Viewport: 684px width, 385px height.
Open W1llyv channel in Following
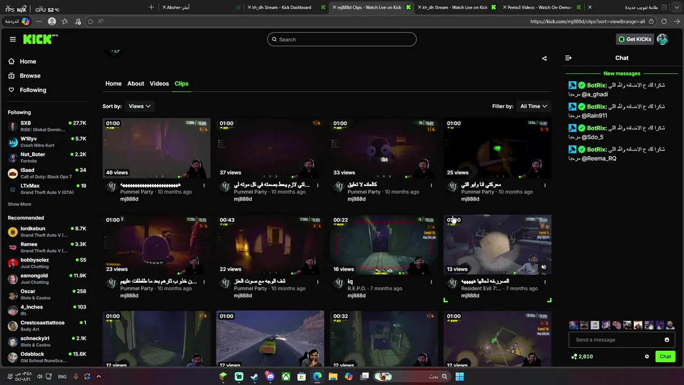click(x=47, y=142)
